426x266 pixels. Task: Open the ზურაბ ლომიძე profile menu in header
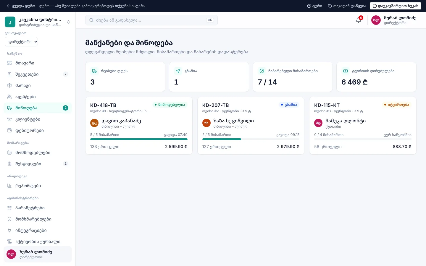[x=394, y=20]
